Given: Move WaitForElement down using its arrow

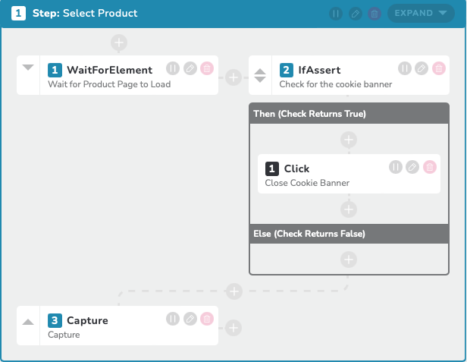Looking at the screenshot, I should pyautogui.click(x=28, y=68).
